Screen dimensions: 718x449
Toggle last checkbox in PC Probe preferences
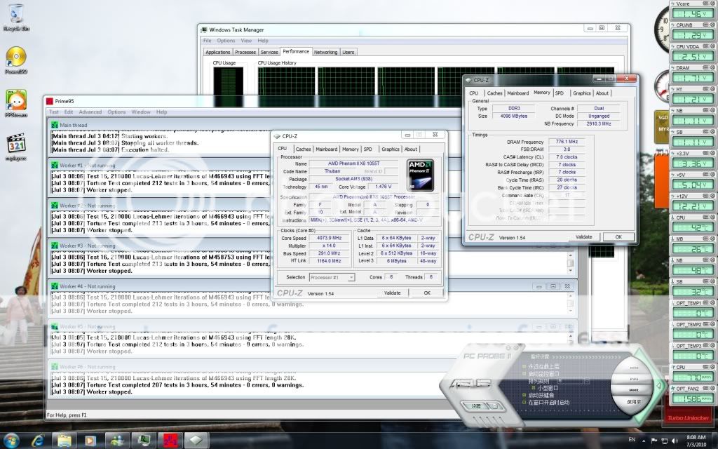524,402
